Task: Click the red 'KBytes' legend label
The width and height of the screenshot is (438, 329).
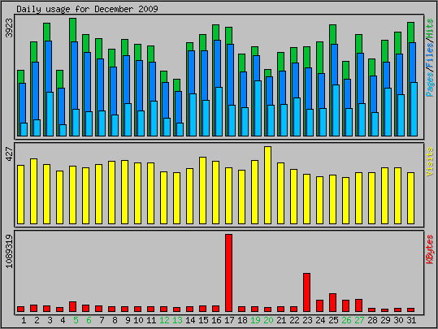Action: tap(430, 249)
